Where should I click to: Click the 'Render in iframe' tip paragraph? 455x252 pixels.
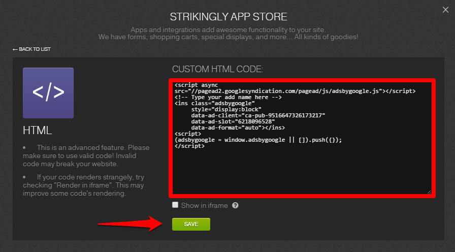click(84, 185)
